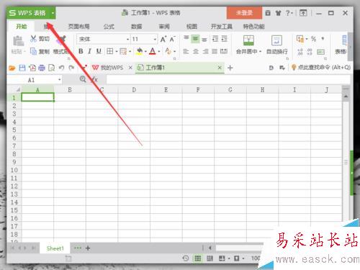360x270 pixels.
Task: Click the percent style icon
Action: pyautogui.click(x=313, y=39)
